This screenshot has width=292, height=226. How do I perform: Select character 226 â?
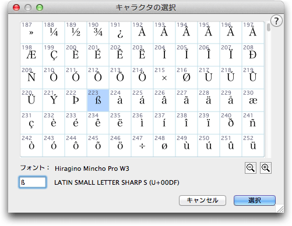coord(164,101)
